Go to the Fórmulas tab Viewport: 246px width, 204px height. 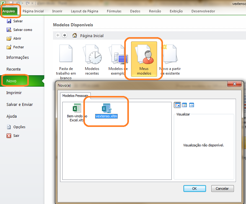click(x=114, y=11)
